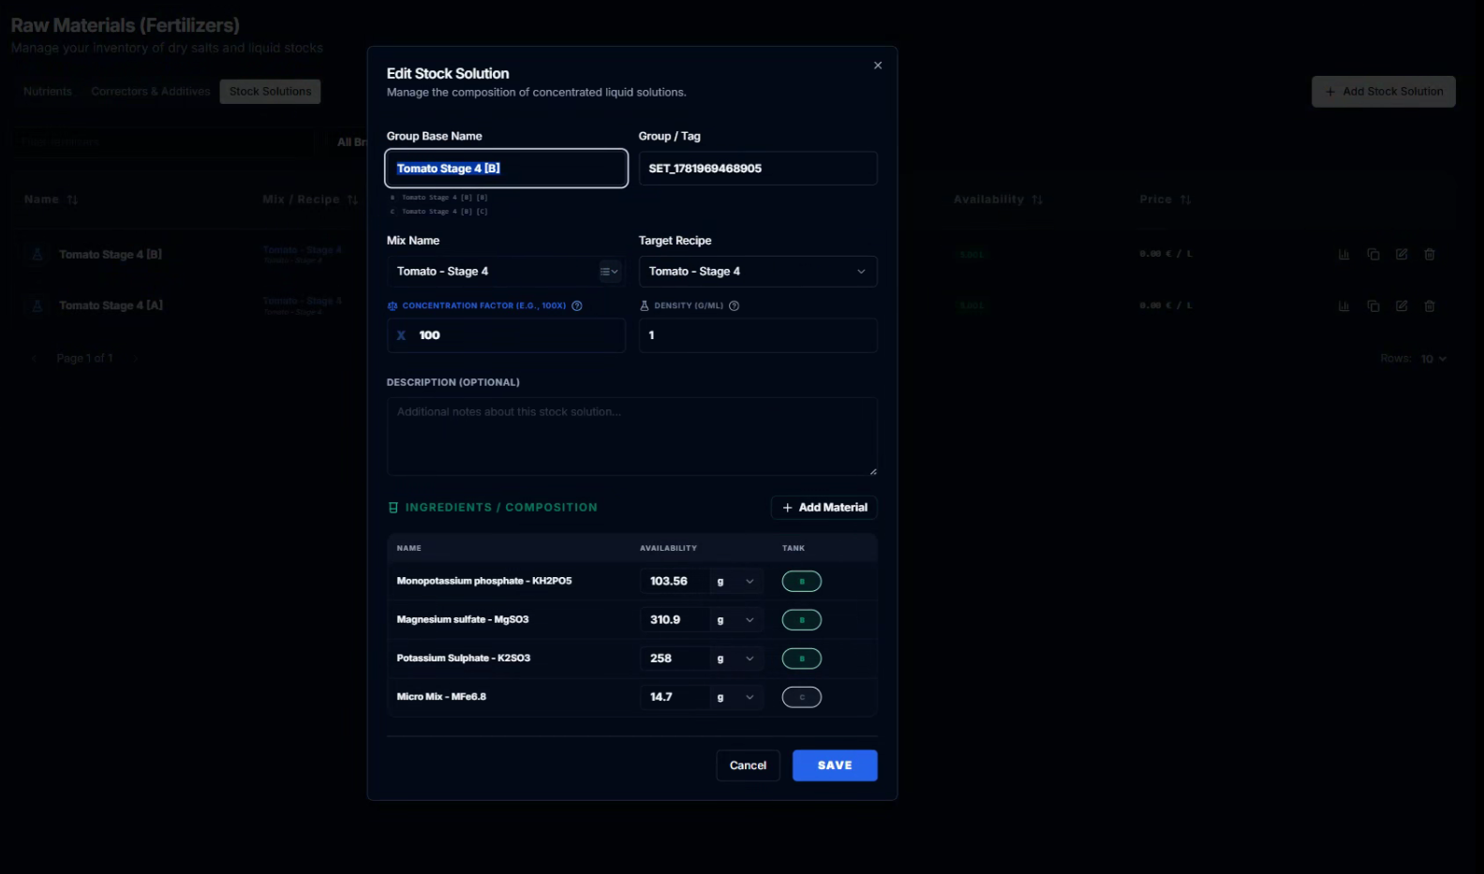Click the Density value field
This screenshot has height=874, width=1484.
pyautogui.click(x=758, y=335)
